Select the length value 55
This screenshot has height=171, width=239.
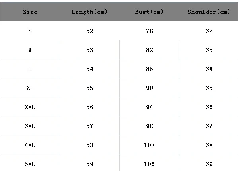[x=89, y=88]
